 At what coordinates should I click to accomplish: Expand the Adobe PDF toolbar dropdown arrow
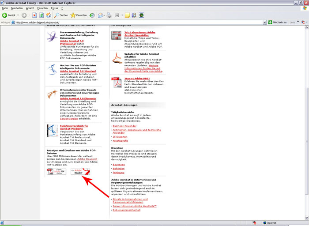[x=307, y=23]
